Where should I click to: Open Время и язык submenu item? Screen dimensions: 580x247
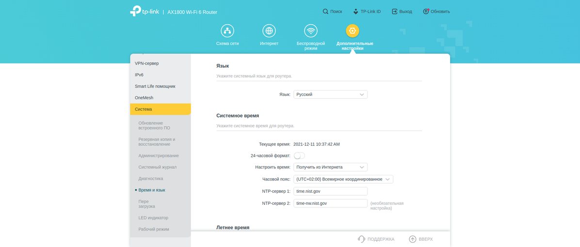pyautogui.click(x=152, y=190)
